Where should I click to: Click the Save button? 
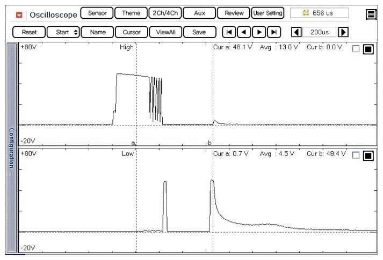click(199, 32)
